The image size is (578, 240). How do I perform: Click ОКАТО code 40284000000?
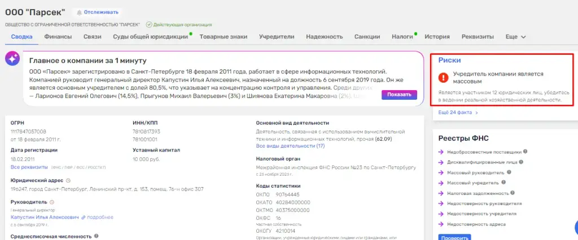[x=293, y=202]
